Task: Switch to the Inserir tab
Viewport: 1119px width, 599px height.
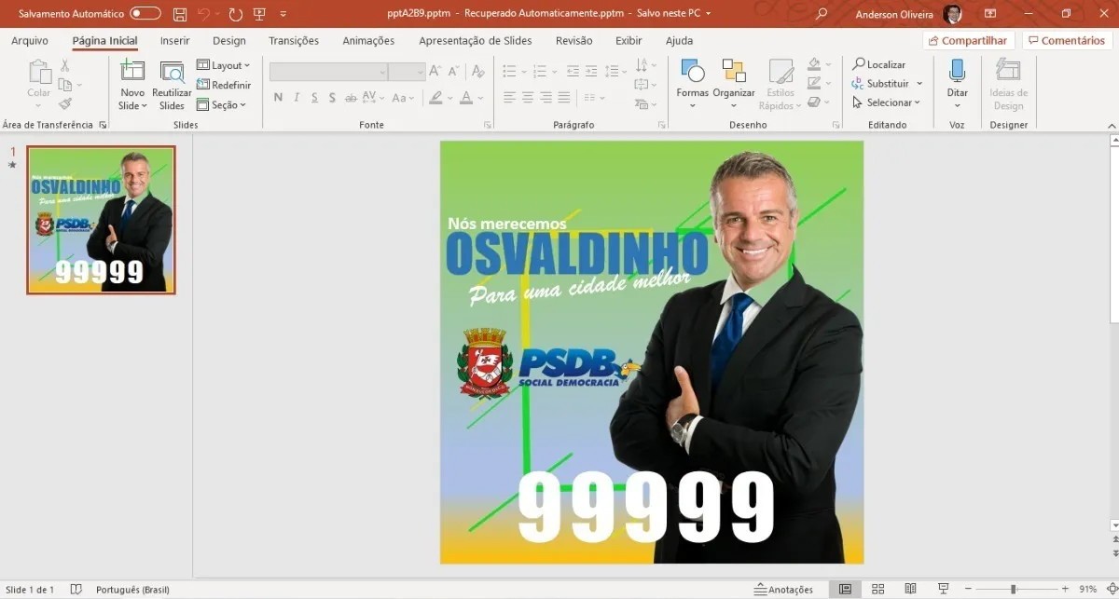Action: (174, 41)
